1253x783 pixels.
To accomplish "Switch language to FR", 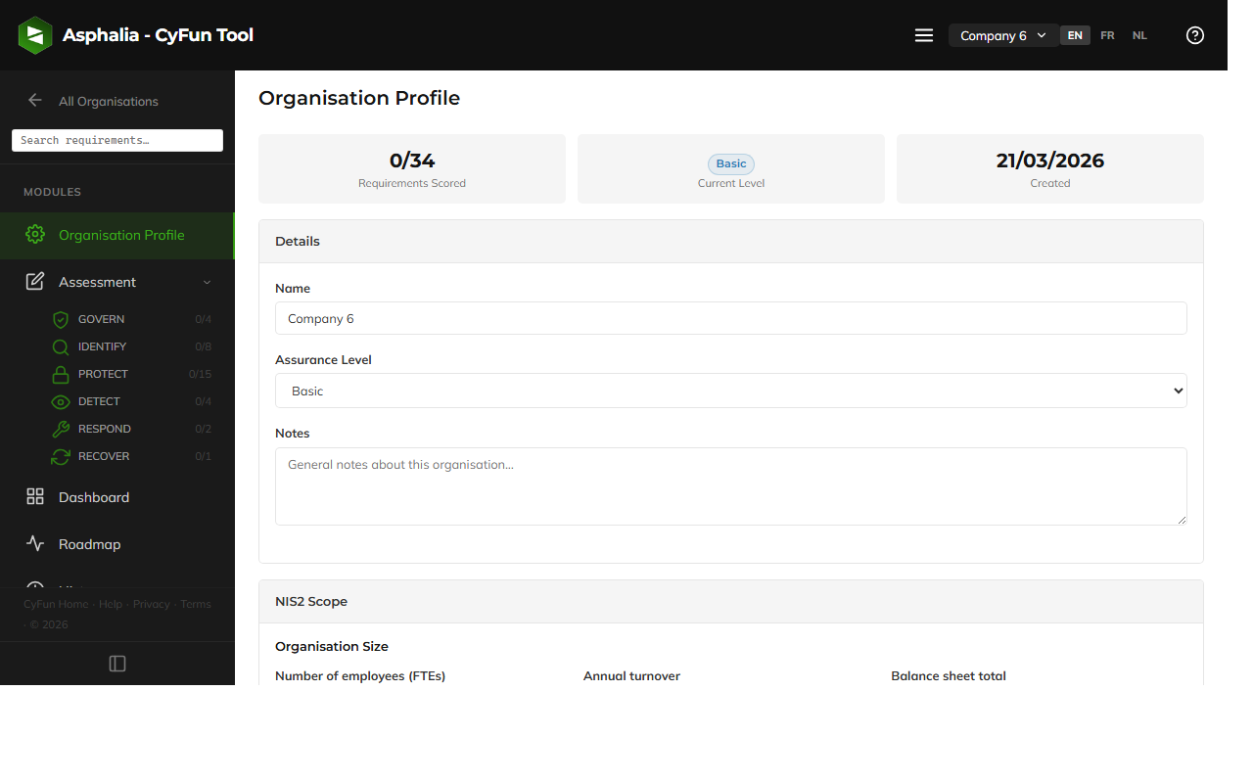I will 1107,35.
